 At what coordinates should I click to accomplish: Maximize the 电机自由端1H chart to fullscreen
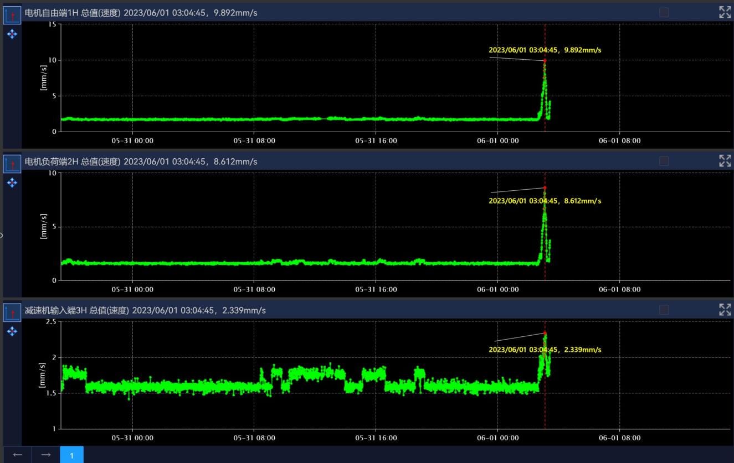tap(725, 12)
